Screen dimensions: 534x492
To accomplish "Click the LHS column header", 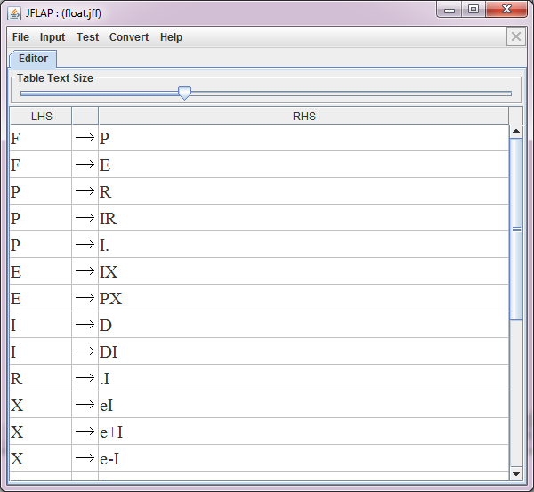I will (x=41, y=116).
